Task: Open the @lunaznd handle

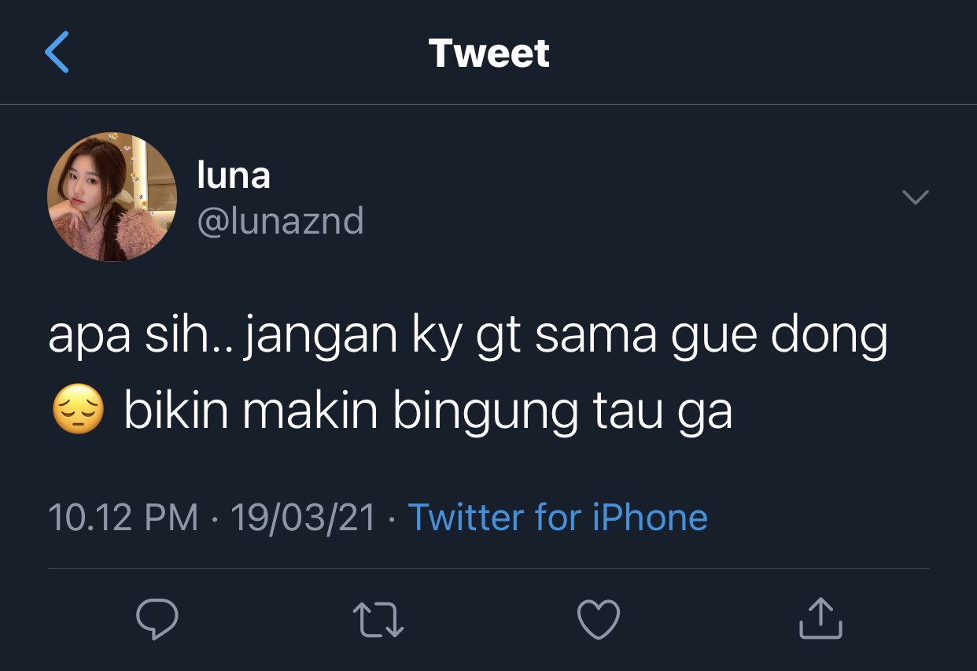Action: [280, 221]
